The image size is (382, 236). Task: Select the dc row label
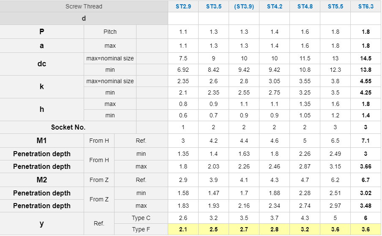pyautogui.click(x=41, y=64)
